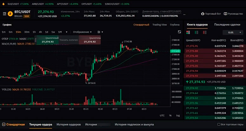246x131 pixels.
Task: Toggle log scale on the chart
Action: coord(178,115)
